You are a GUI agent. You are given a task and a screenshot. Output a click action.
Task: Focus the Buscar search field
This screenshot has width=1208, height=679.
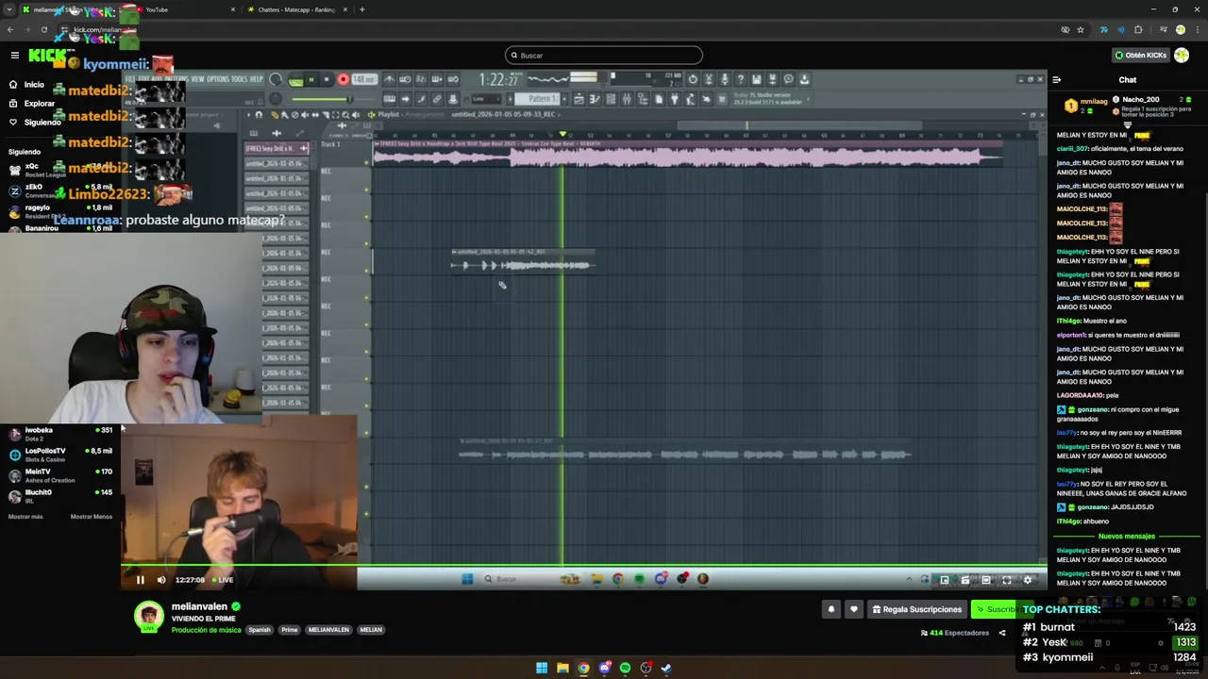604,56
